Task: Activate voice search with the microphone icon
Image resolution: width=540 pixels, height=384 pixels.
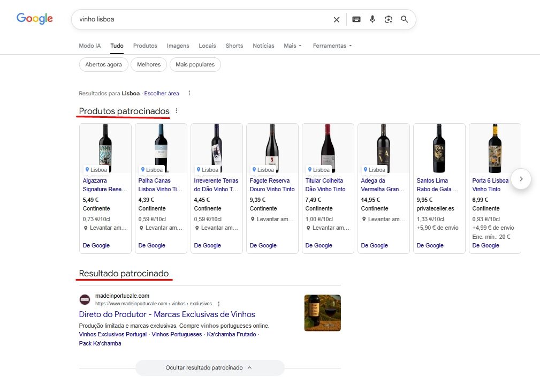Action: 372,19
